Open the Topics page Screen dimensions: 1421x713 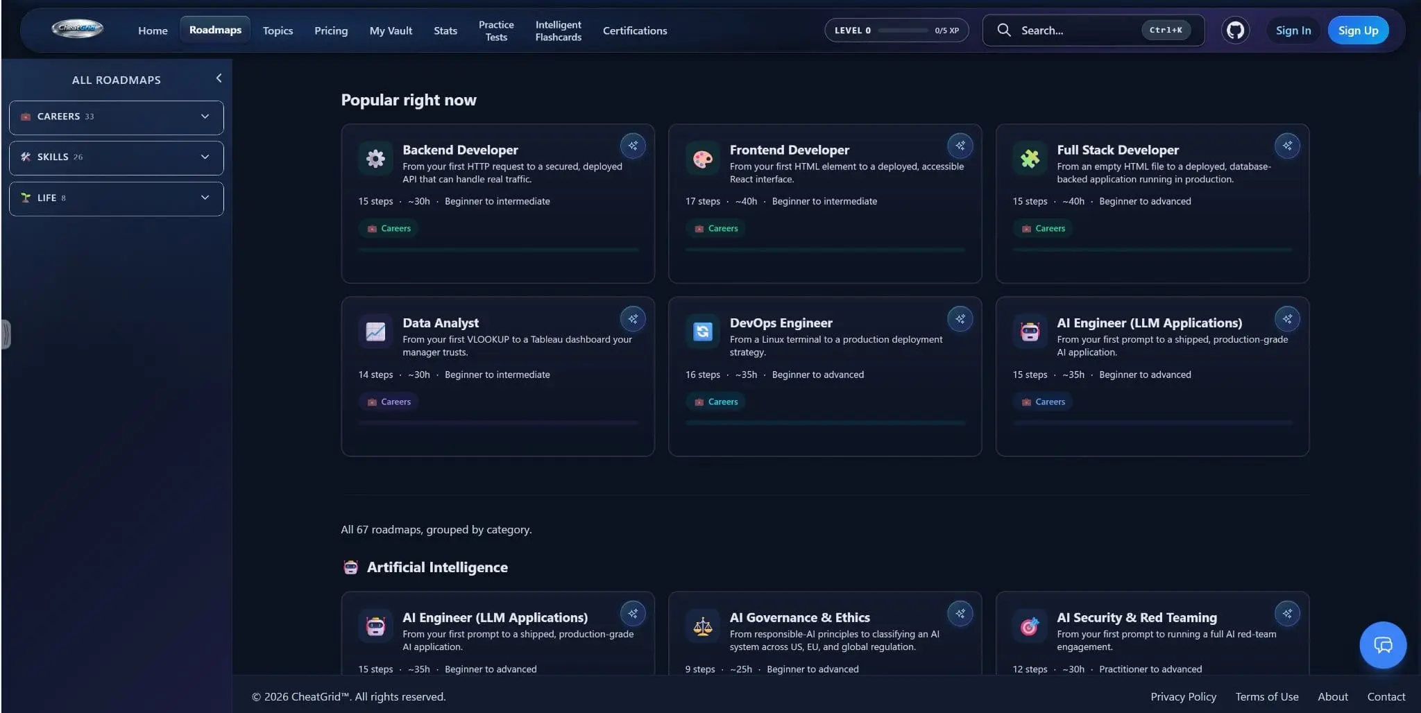coord(278,31)
